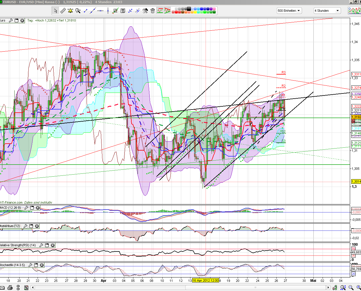The image size is (361, 291).
Task: Click the 16 Apr 2012 12:00 date marker
Action: 206,280
